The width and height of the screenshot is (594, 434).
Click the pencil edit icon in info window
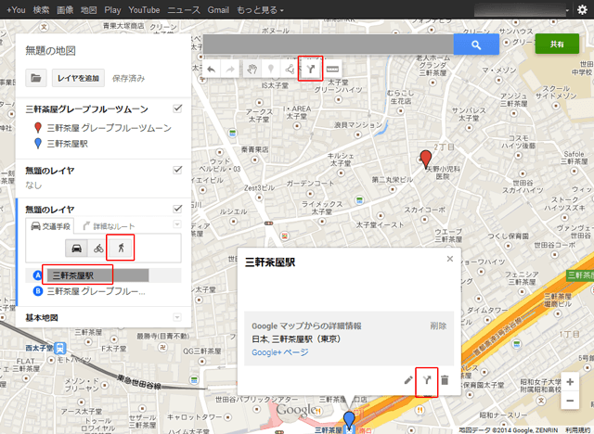click(x=408, y=380)
